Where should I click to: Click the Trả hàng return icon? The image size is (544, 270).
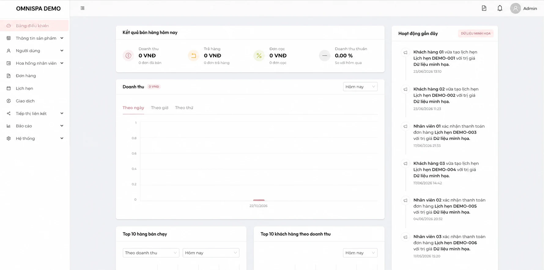pyautogui.click(x=194, y=56)
